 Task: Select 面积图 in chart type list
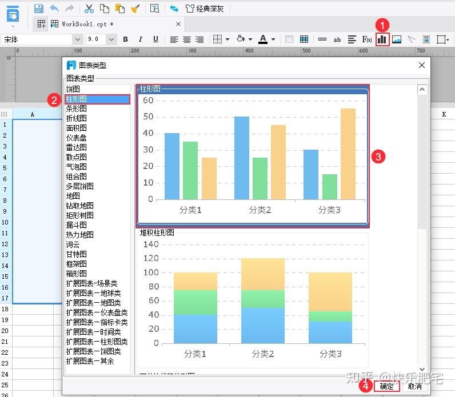coord(98,128)
